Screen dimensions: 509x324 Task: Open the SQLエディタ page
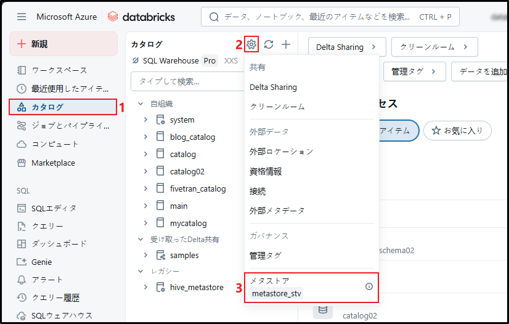click(54, 208)
